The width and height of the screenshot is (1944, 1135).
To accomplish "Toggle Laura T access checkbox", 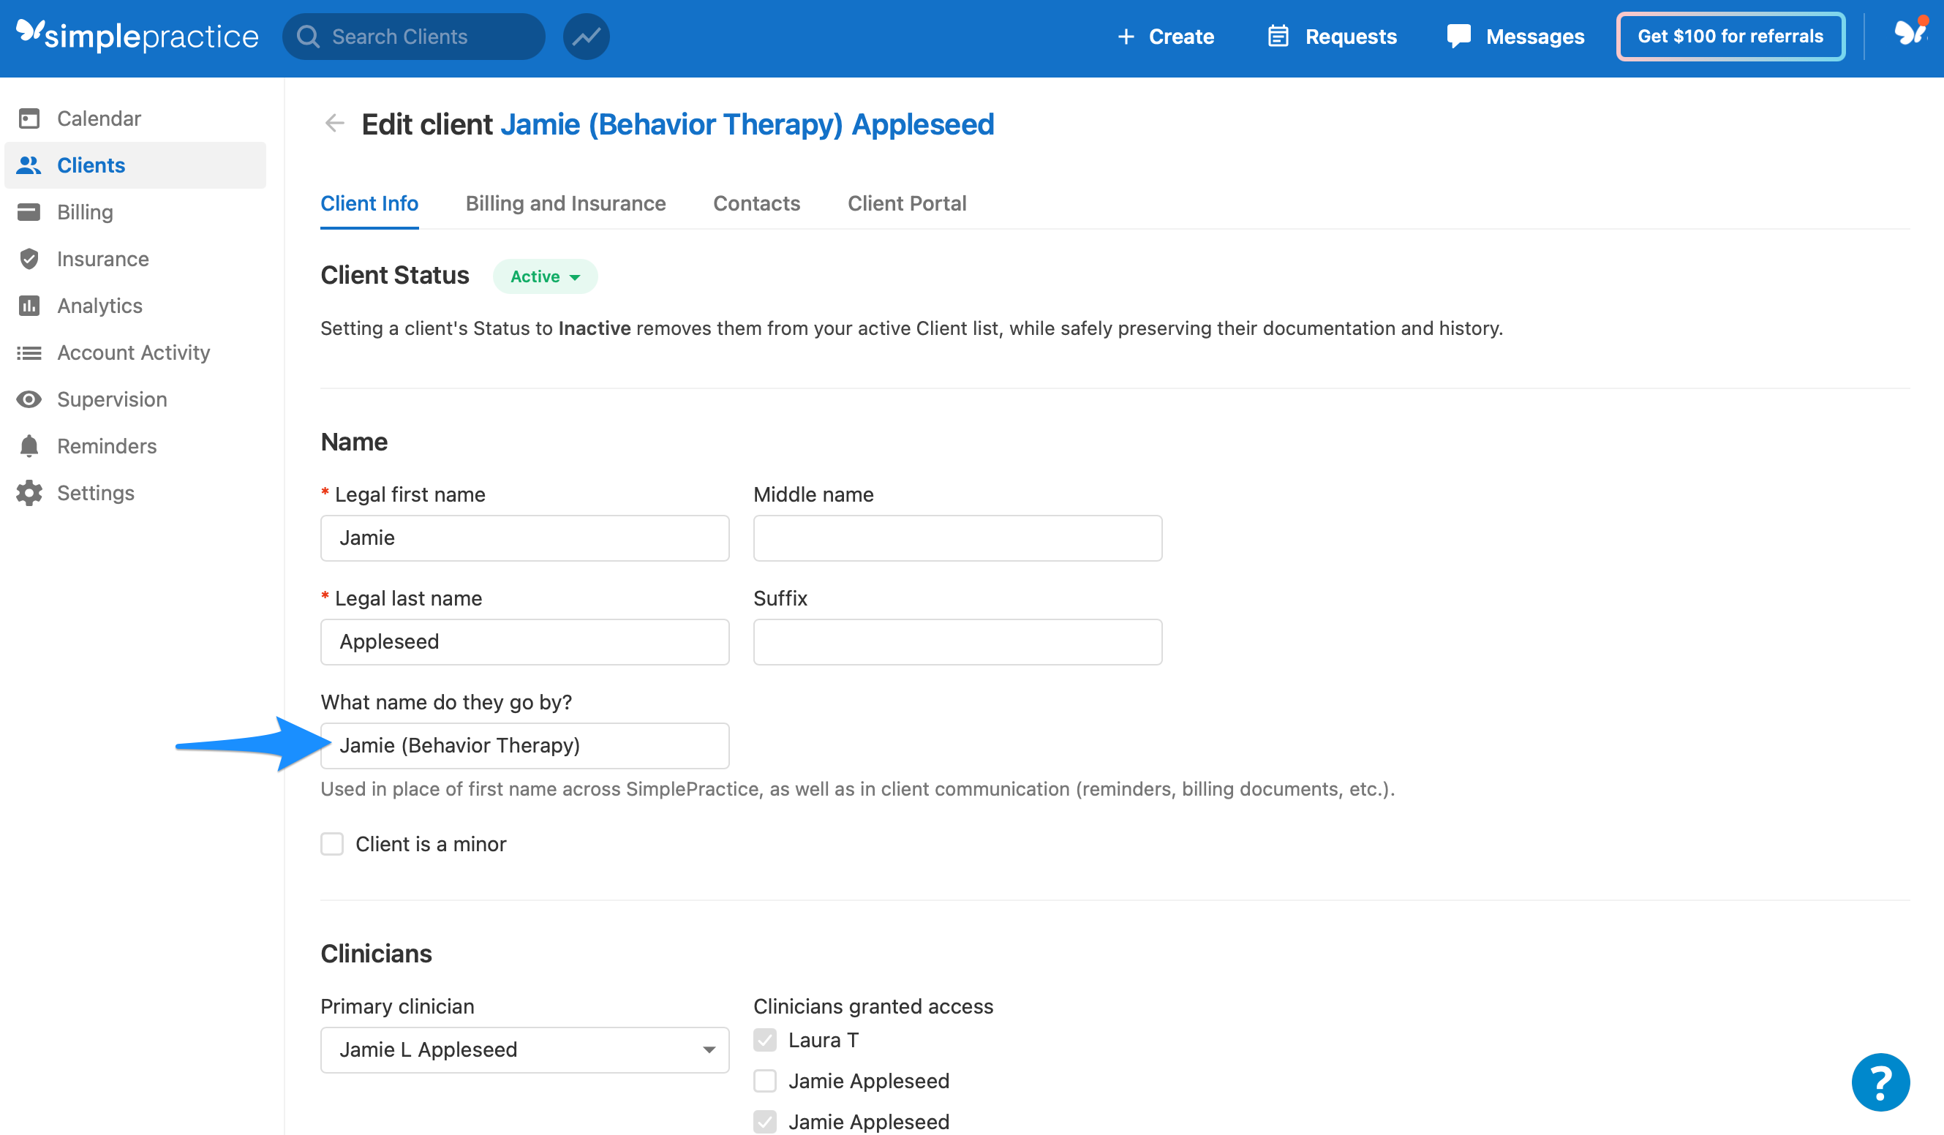I will 764,1040.
